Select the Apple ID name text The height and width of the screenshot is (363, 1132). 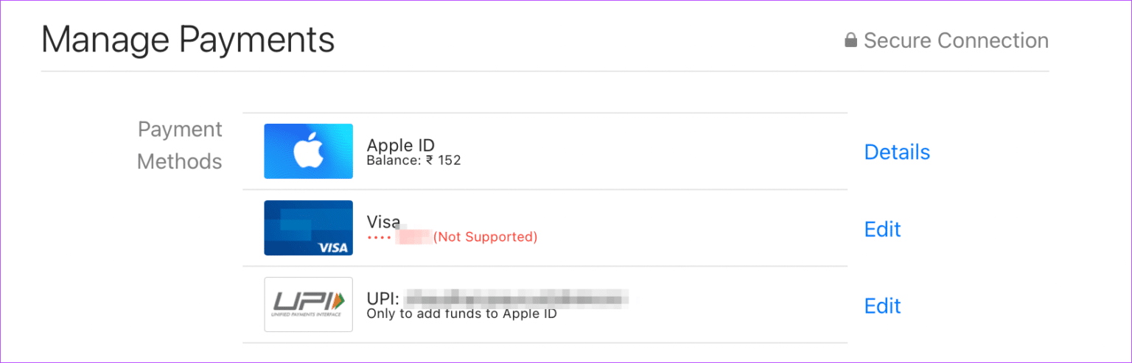click(401, 145)
